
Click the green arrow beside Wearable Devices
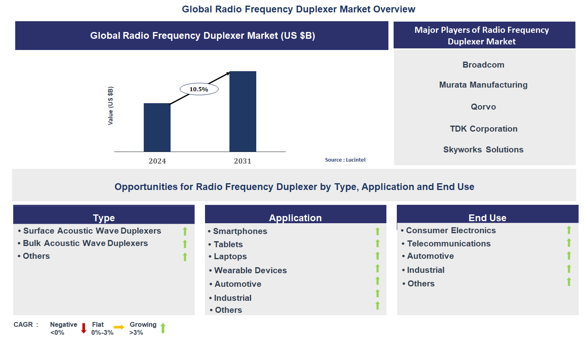click(x=377, y=268)
